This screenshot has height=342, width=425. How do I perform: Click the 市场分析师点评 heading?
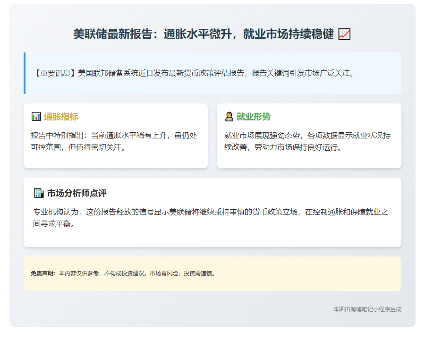(x=77, y=193)
